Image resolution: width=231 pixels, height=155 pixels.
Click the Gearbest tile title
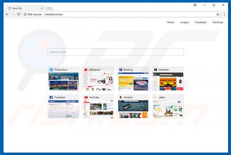pyautogui.click(x=163, y=70)
